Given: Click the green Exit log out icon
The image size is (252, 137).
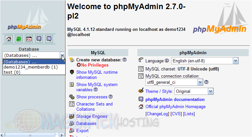Looking at the screenshot, I should (19, 39).
